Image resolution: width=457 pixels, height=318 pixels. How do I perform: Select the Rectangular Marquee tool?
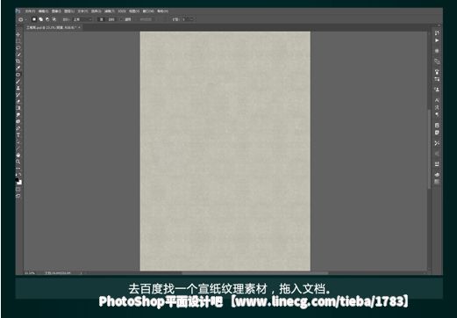(x=18, y=41)
